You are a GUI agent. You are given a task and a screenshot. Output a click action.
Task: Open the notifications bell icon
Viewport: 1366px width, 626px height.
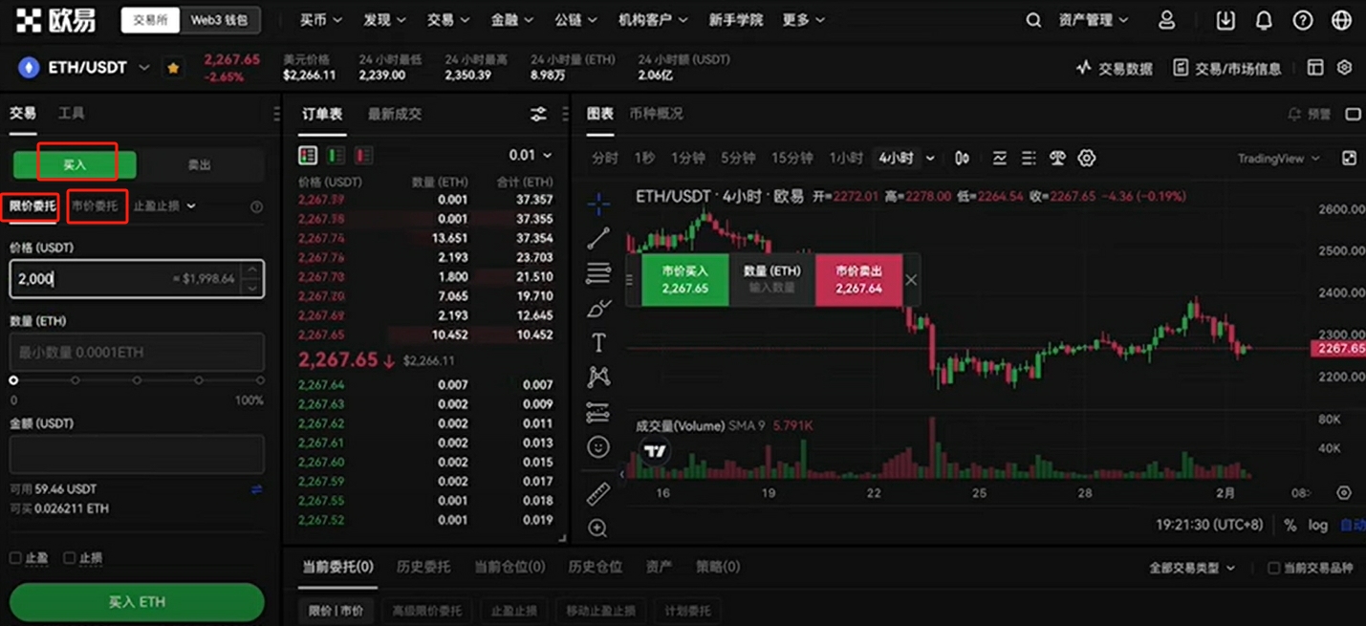[x=1264, y=20]
